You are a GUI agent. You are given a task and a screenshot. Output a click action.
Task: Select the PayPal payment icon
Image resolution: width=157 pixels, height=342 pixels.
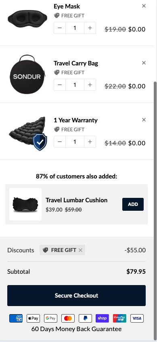(85, 319)
